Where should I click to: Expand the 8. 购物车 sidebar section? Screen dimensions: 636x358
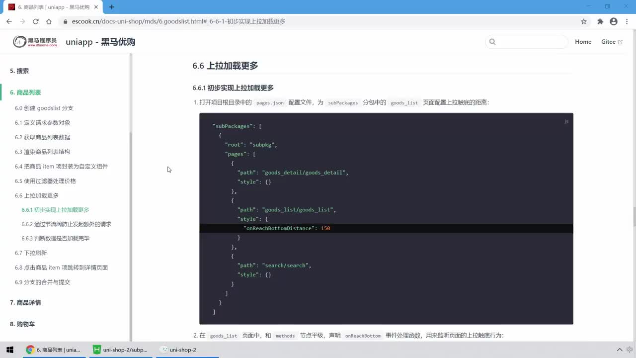coord(22,324)
